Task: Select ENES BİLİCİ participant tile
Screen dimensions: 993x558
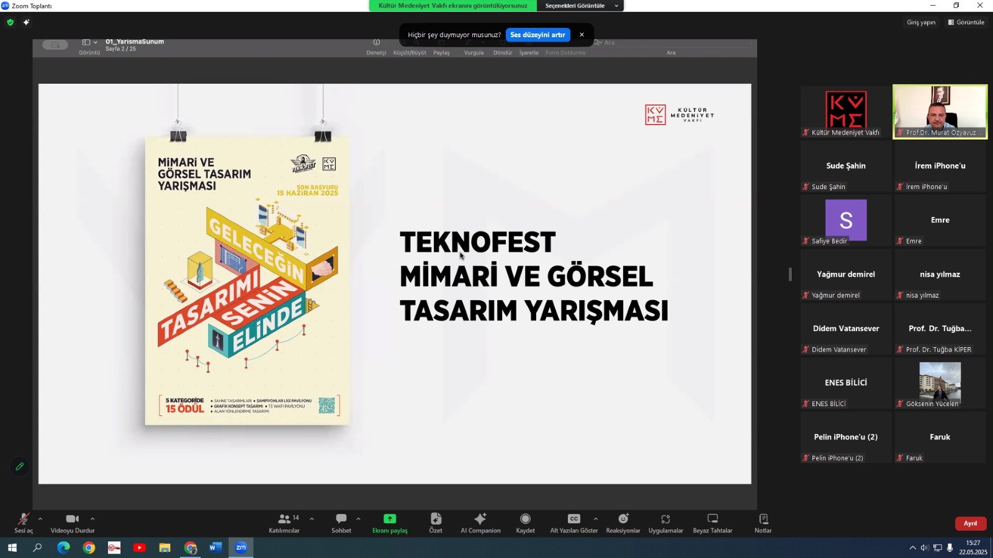Action: click(x=846, y=383)
